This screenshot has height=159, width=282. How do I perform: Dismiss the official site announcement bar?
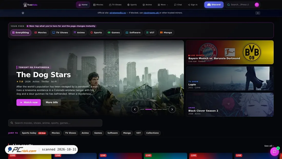258,13
